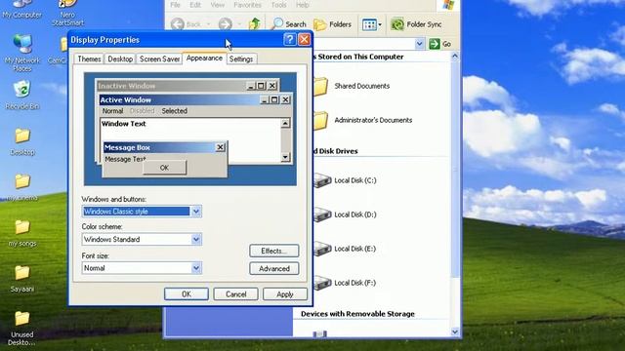Viewport: 625px width, 351px height.
Task: Open the Recycle Bin
Action: tap(22, 95)
